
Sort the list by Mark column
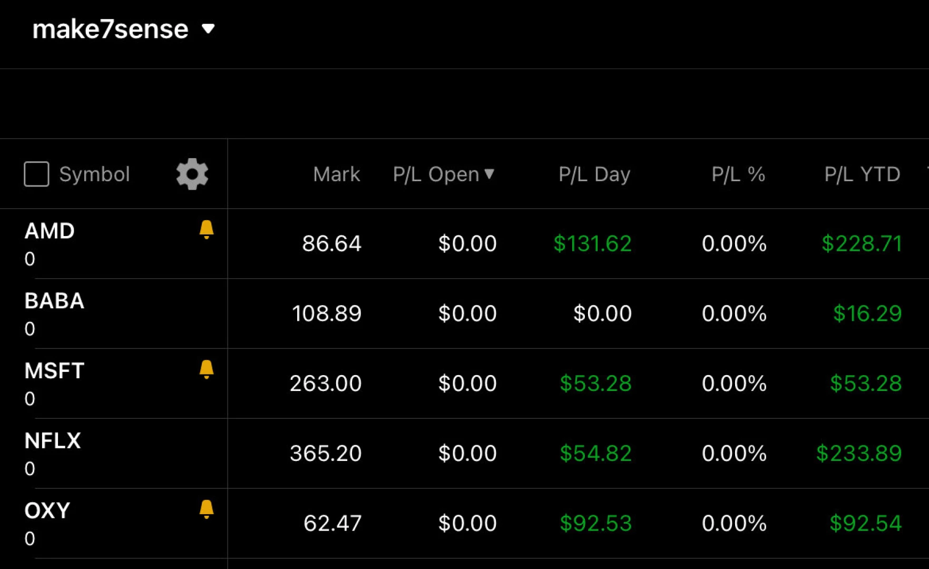pyautogui.click(x=336, y=174)
